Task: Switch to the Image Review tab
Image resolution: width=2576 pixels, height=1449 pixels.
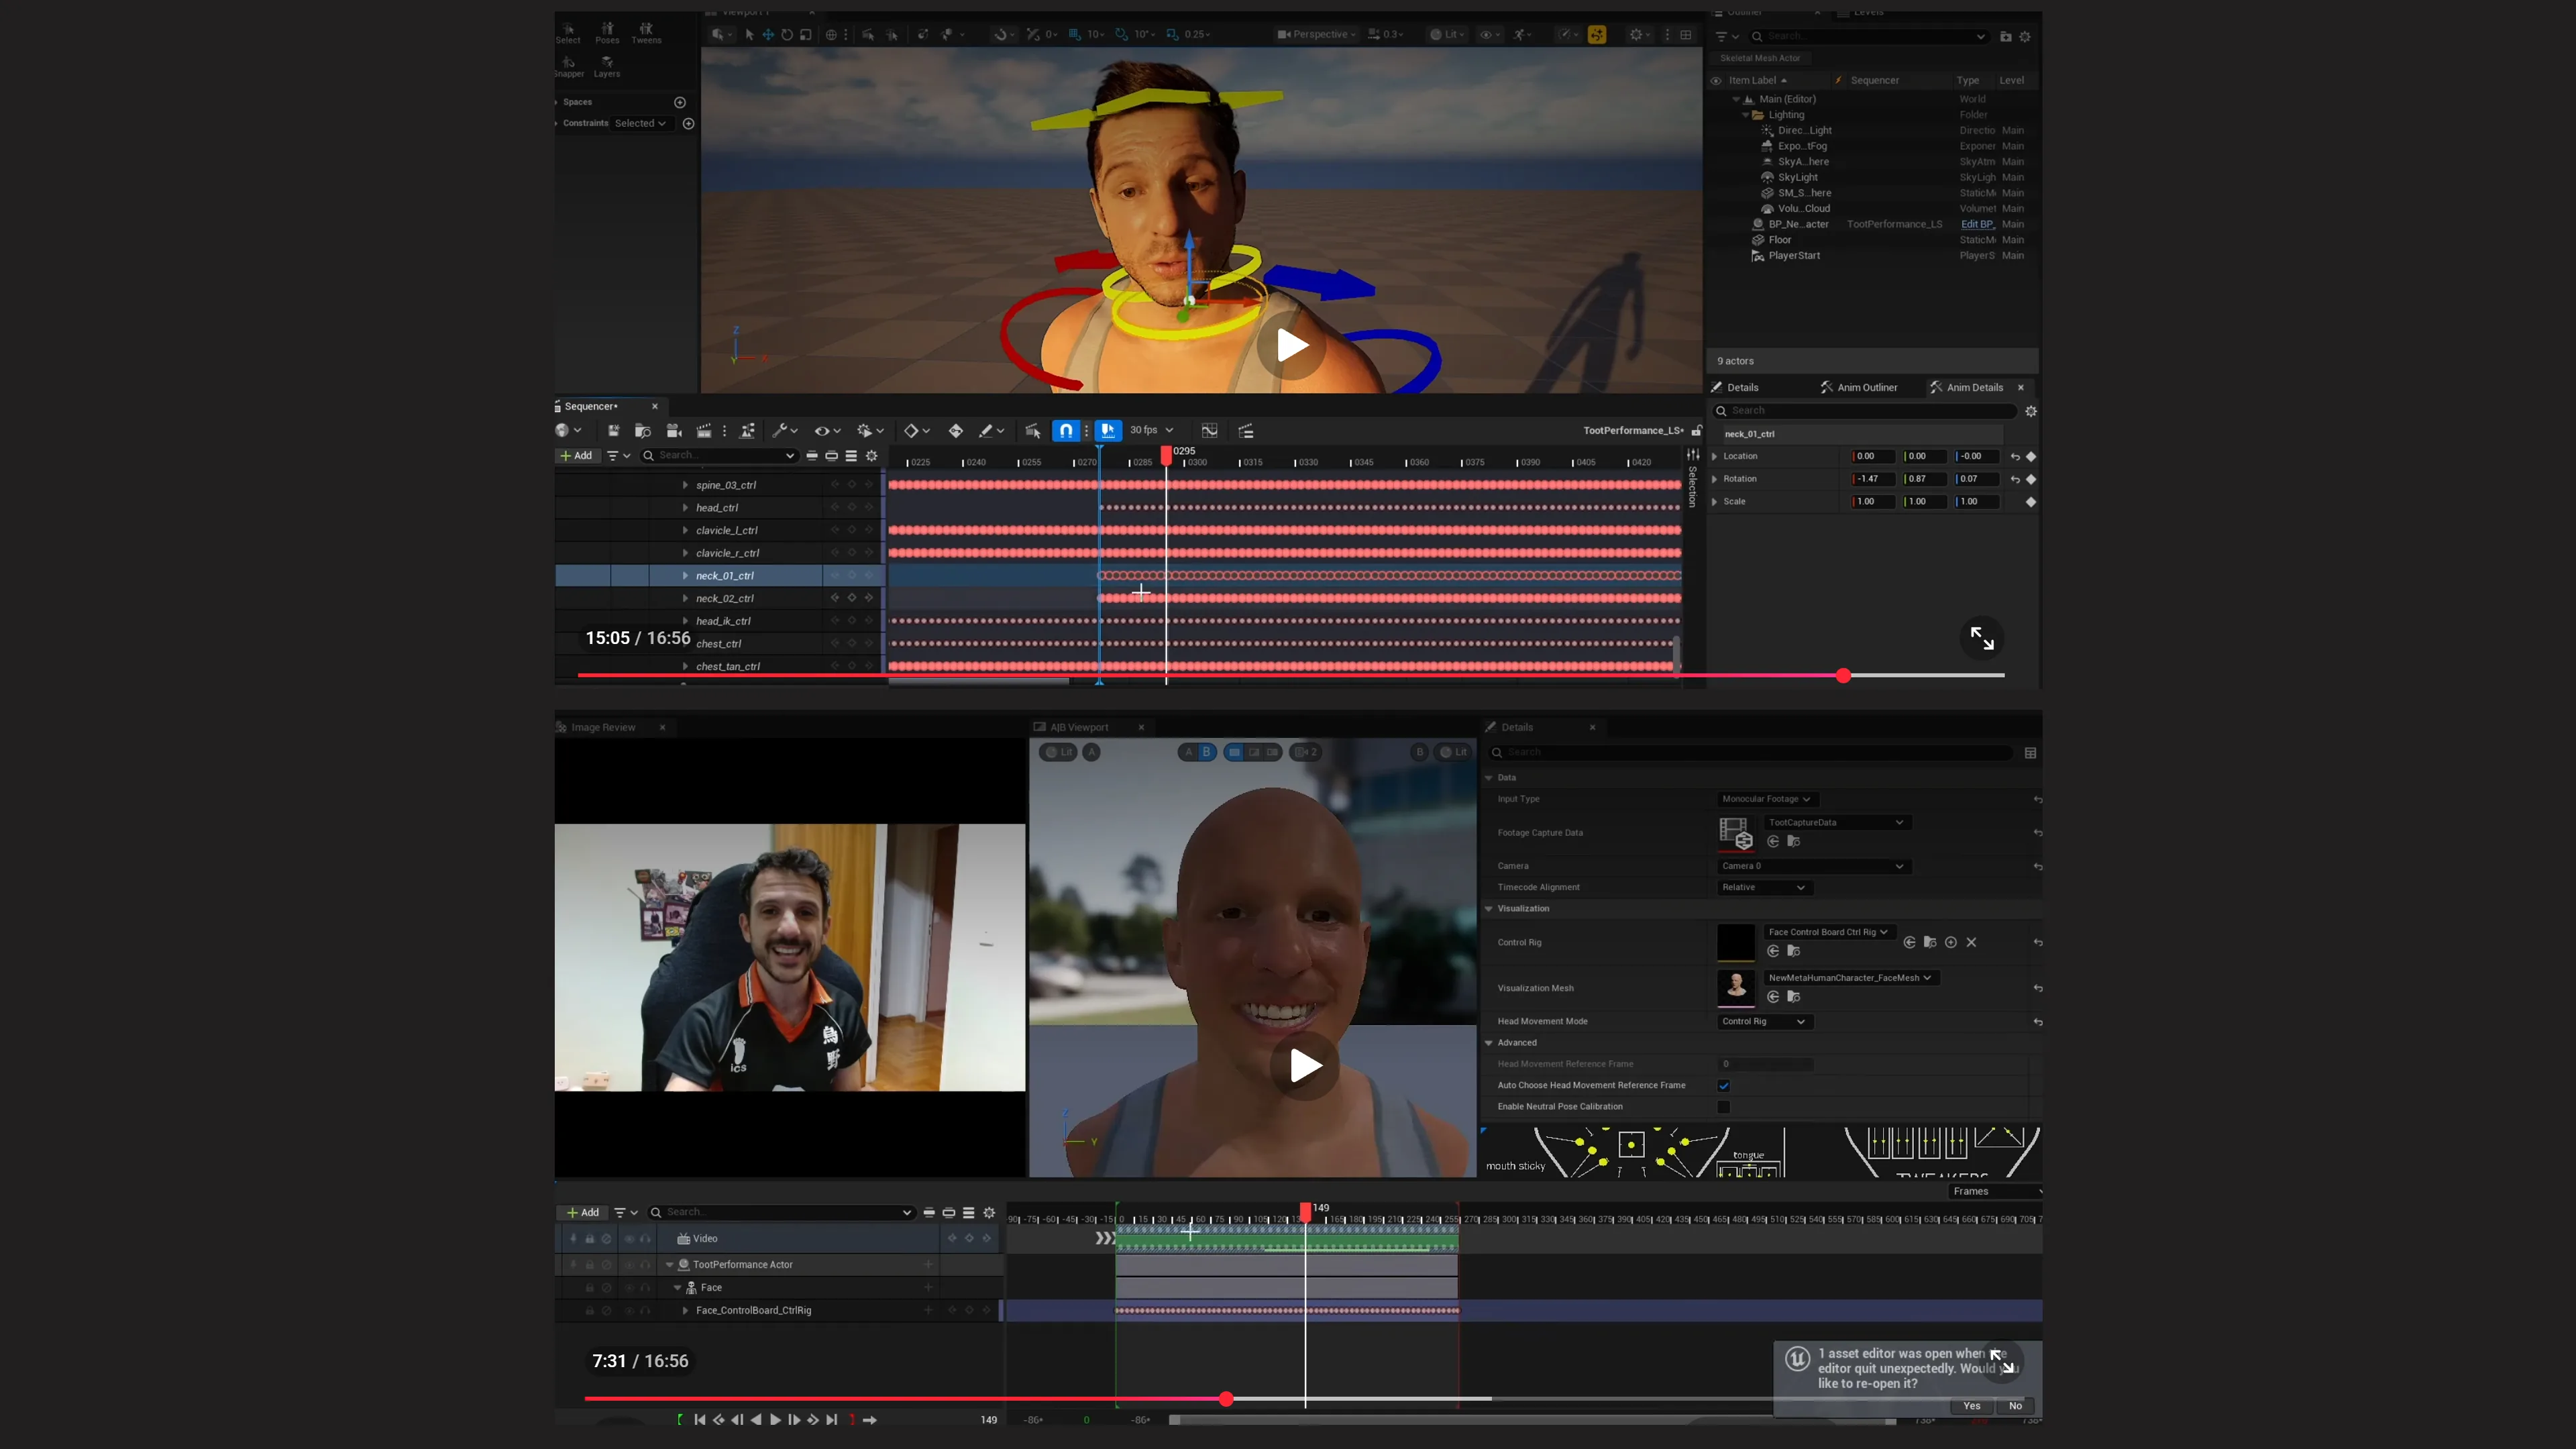Action: tap(604, 727)
